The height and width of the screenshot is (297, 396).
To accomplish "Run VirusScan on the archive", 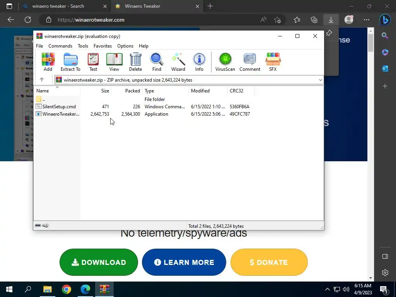I will [x=225, y=62].
